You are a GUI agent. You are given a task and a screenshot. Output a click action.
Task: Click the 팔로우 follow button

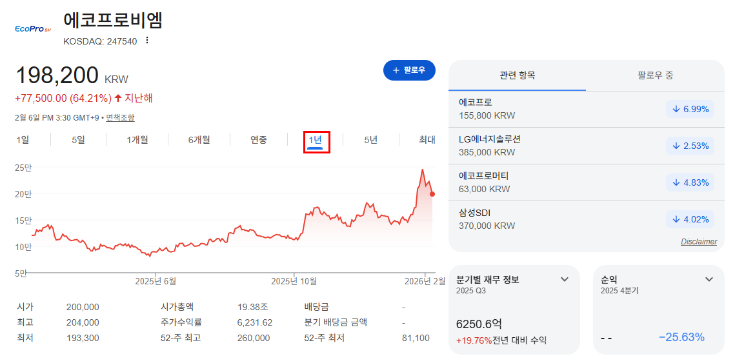pyautogui.click(x=409, y=70)
